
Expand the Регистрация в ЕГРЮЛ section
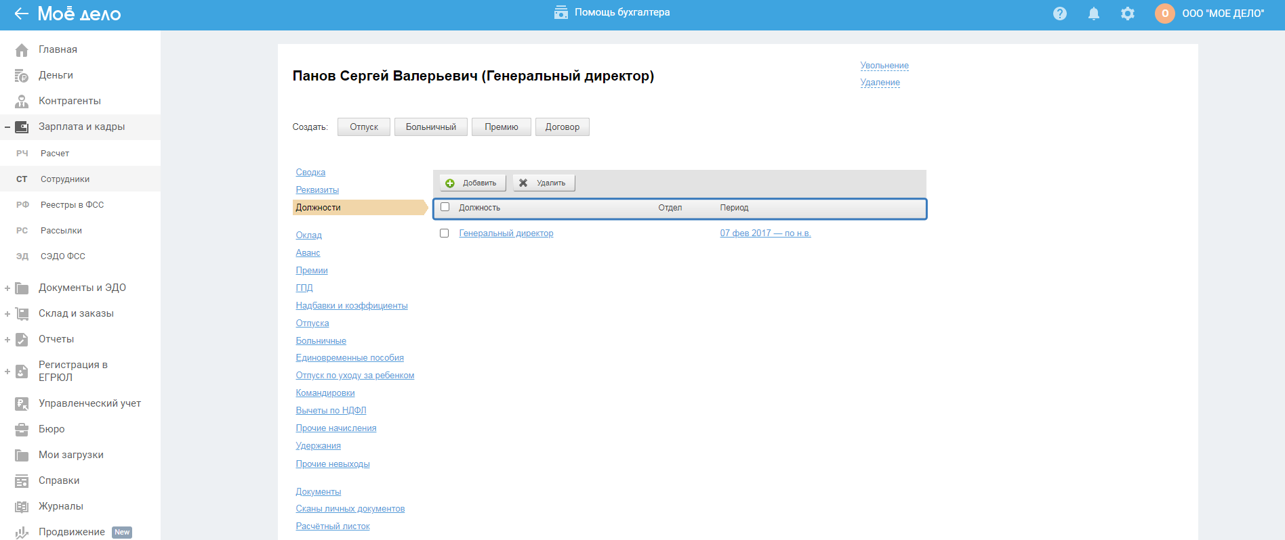[7, 372]
